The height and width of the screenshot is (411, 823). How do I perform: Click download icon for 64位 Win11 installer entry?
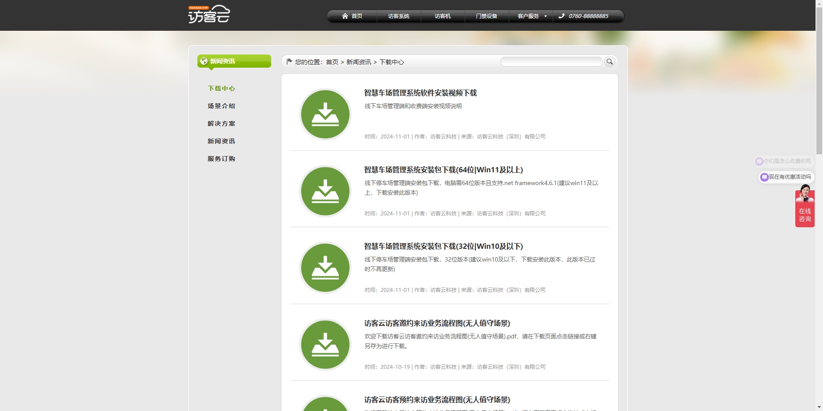pyautogui.click(x=325, y=191)
